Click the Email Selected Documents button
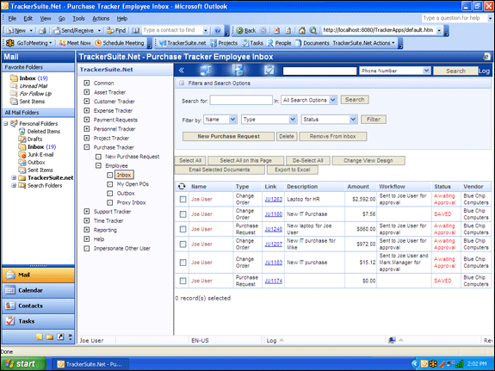 point(220,170)
